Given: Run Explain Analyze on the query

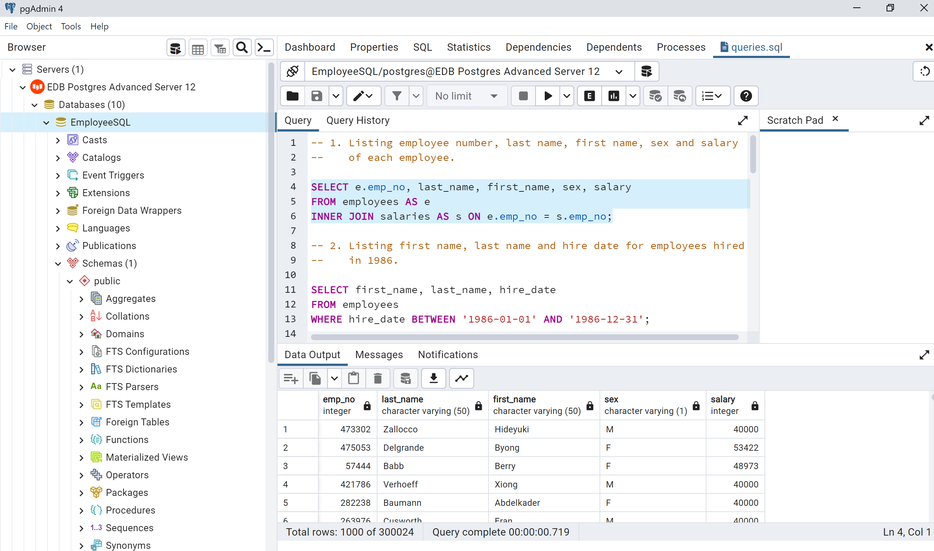Looking at the screenshot, I should coord(613,96).
